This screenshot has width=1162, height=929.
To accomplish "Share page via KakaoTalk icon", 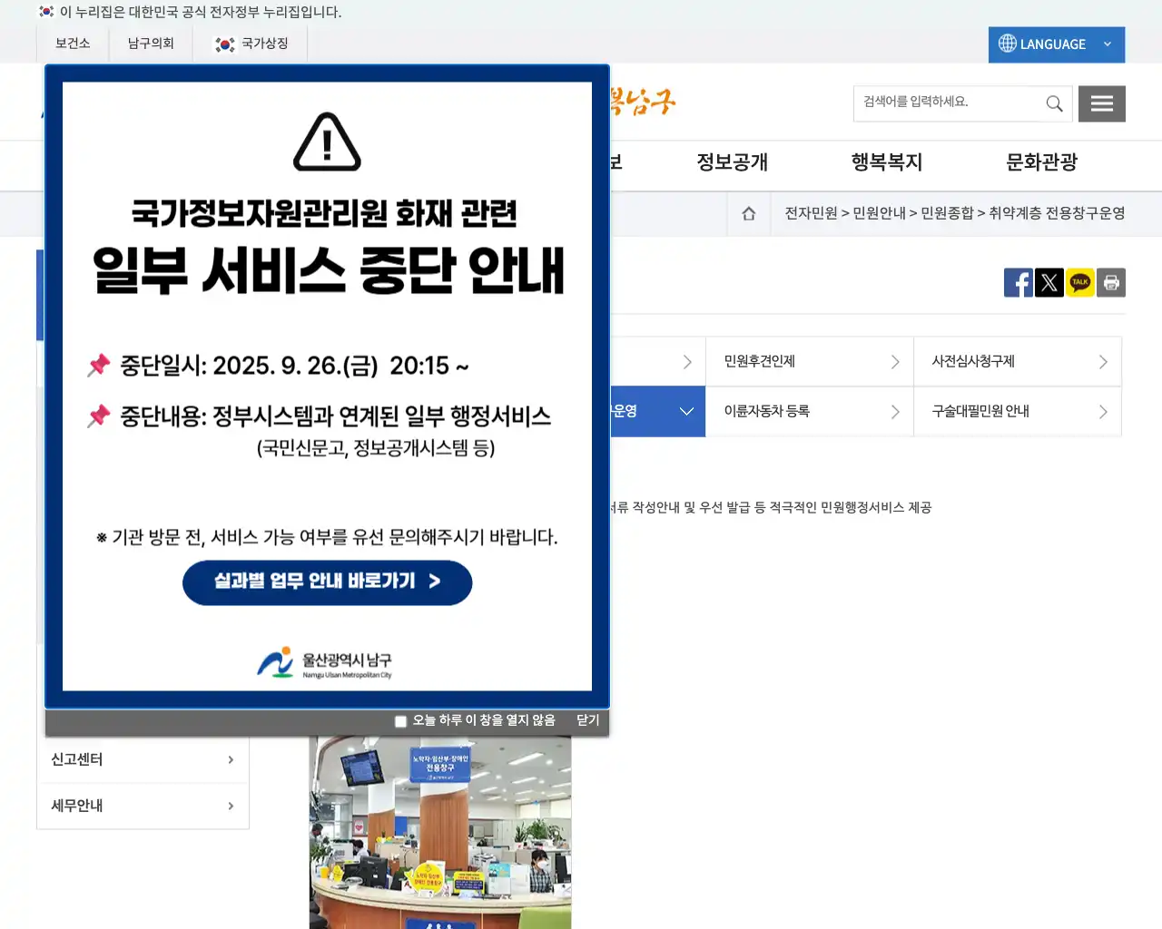I will pyautogui.click(x=1080, y=283).
